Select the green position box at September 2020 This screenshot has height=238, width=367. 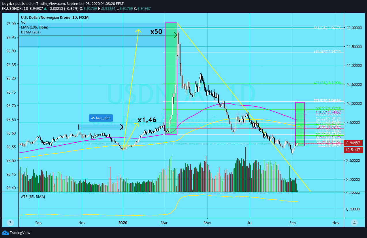[x=300, y=124]
